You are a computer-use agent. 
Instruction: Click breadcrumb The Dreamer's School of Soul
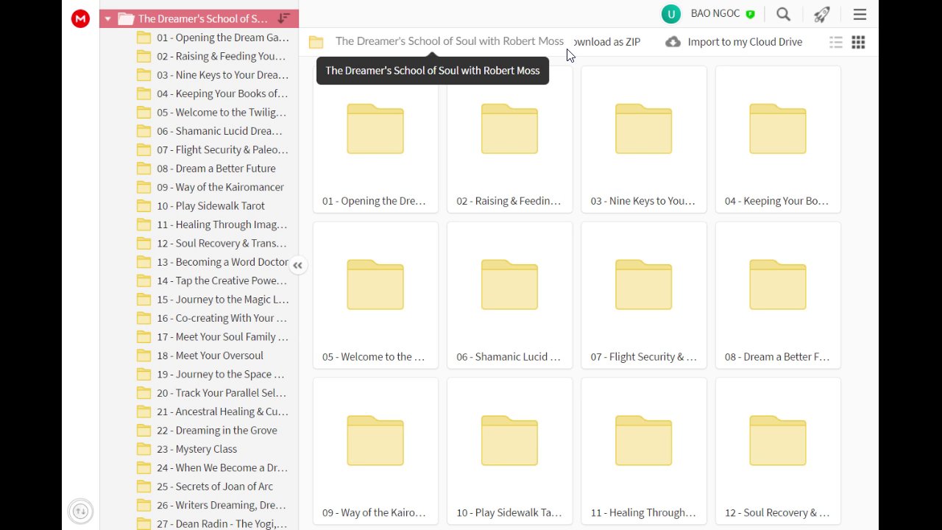[450, 41]
